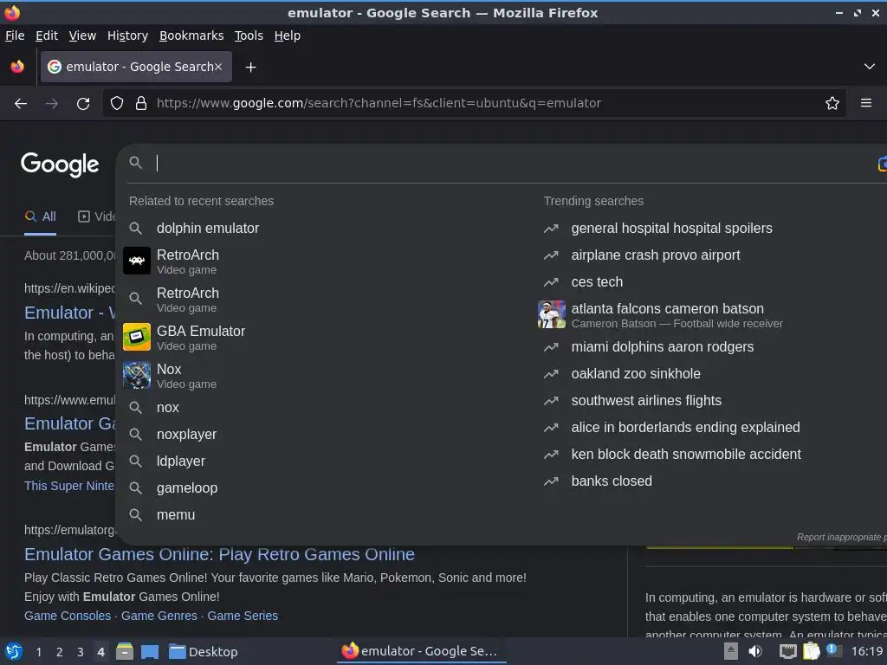Open the volume speaker tray icon
Viewport: 887px width, 665px height.
coord(755,651)
